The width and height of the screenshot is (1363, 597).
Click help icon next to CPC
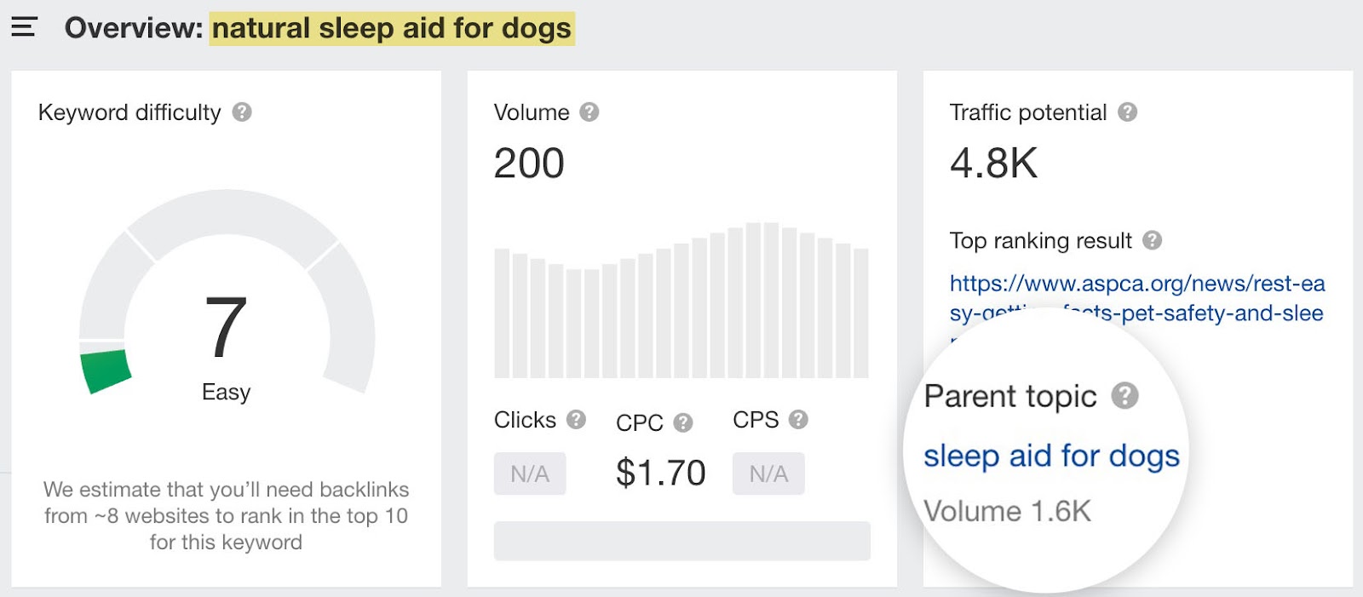683,422
